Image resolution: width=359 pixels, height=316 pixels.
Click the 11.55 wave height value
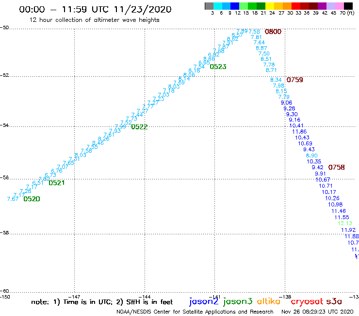click(x=342, y=217)
